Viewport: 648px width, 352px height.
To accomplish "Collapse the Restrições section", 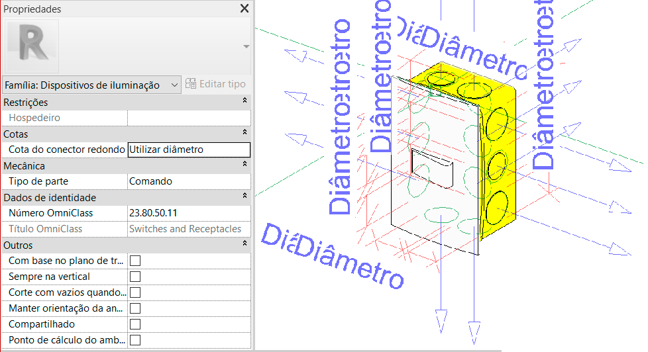I will [244, 101].
